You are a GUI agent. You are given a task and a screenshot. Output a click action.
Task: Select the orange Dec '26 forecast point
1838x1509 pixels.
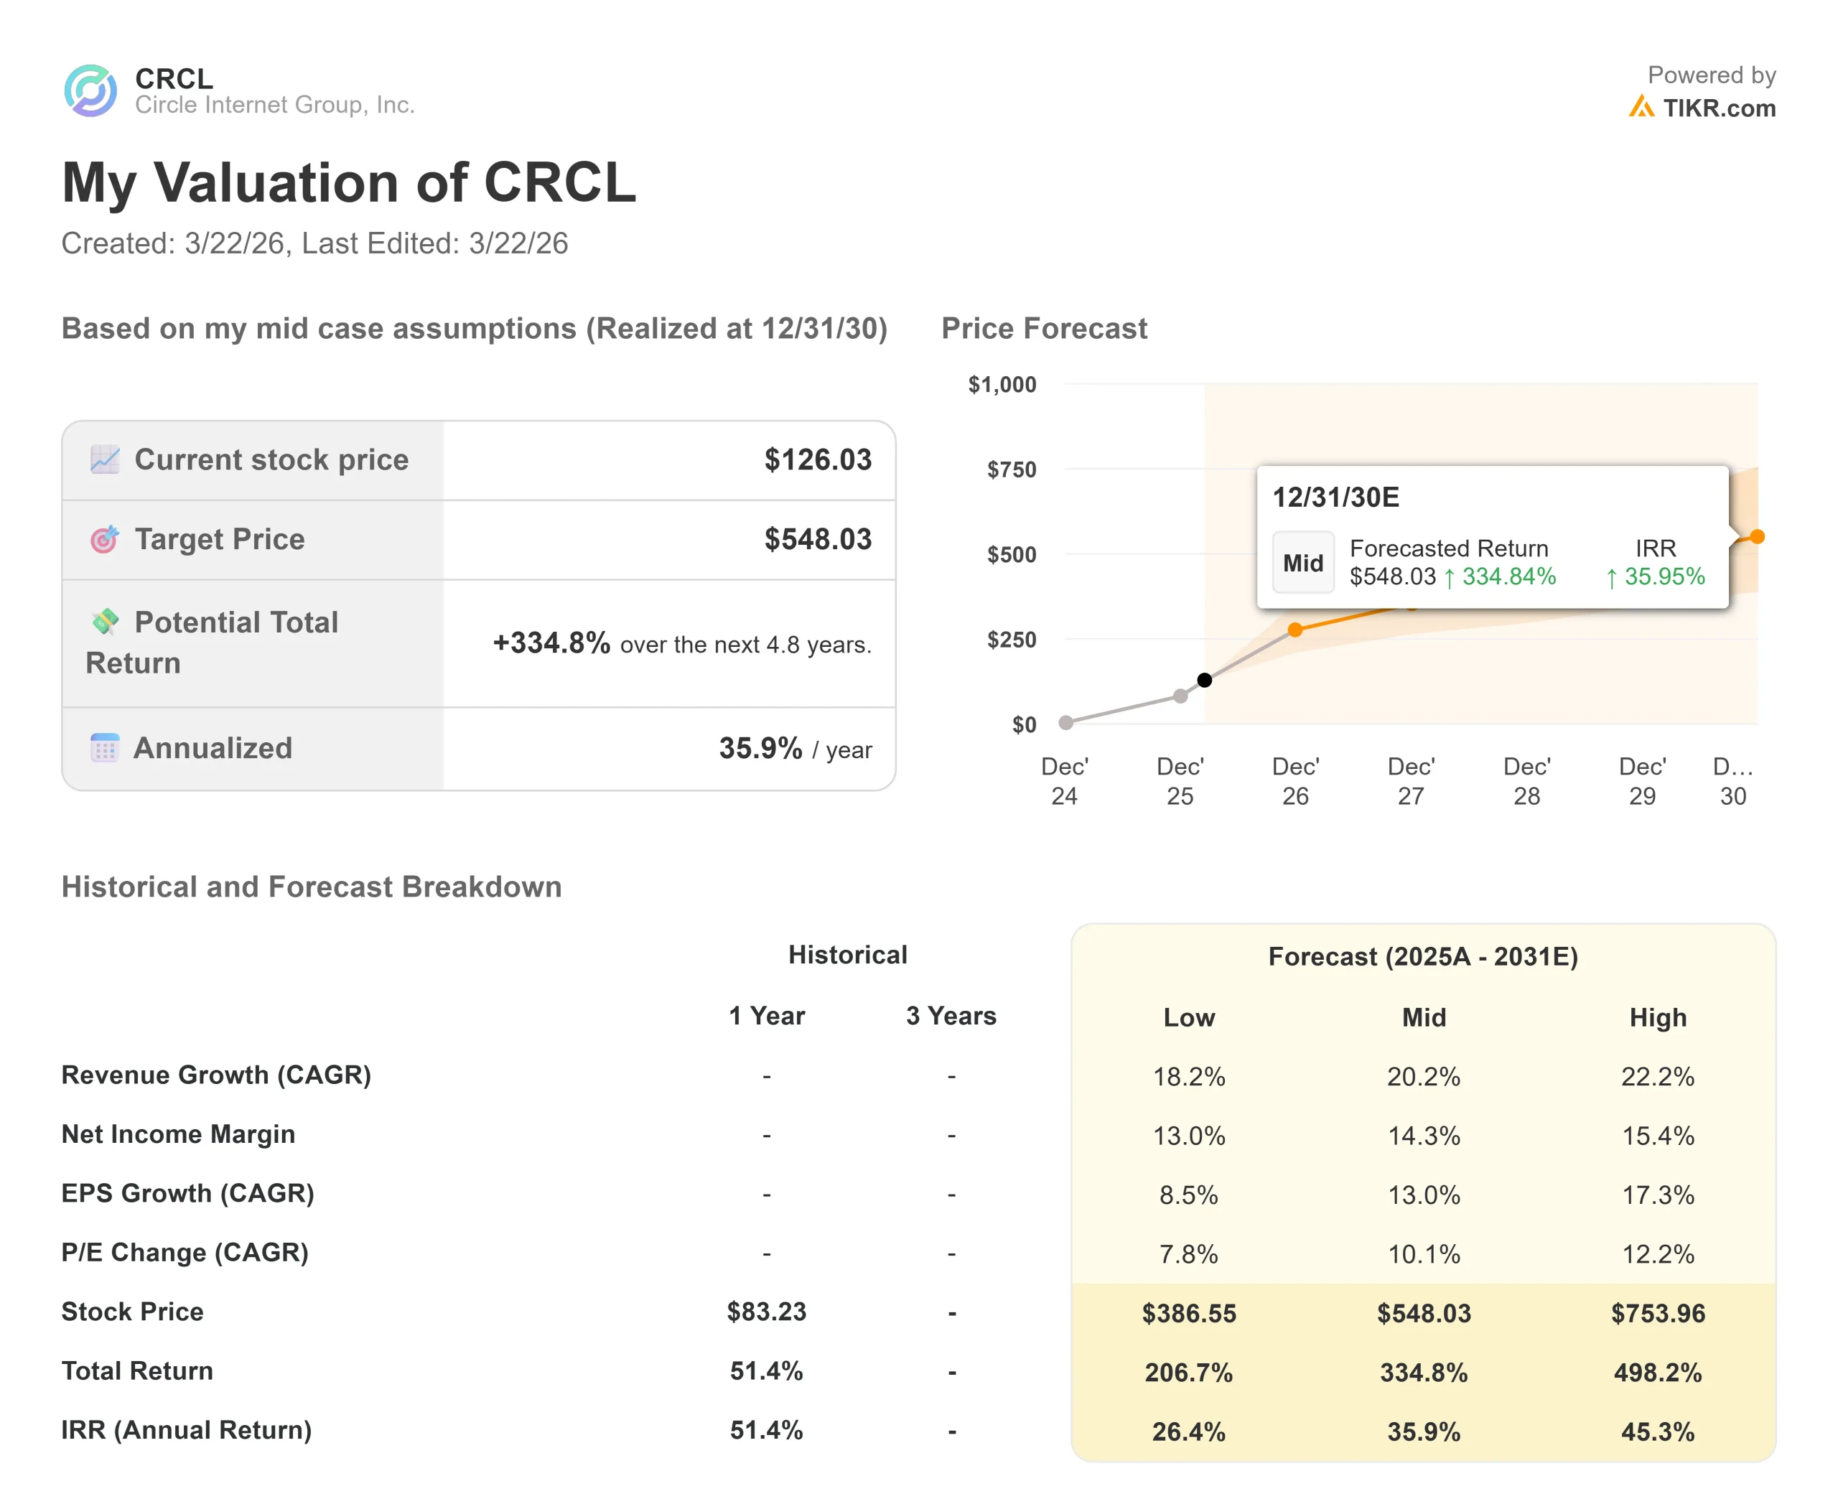tap(1294, 630)
